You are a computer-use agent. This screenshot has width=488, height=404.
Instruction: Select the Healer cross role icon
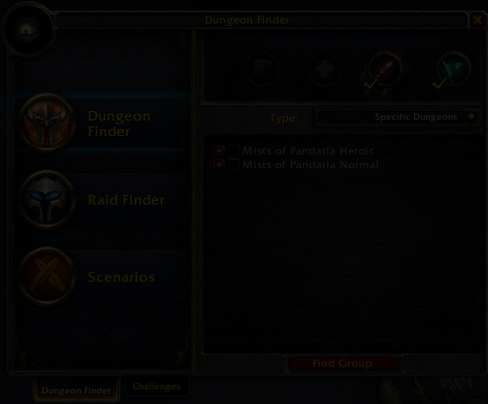323,69
